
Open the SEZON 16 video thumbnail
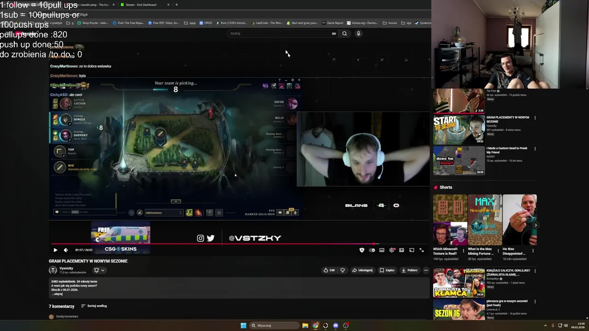[x=459, y=310]
